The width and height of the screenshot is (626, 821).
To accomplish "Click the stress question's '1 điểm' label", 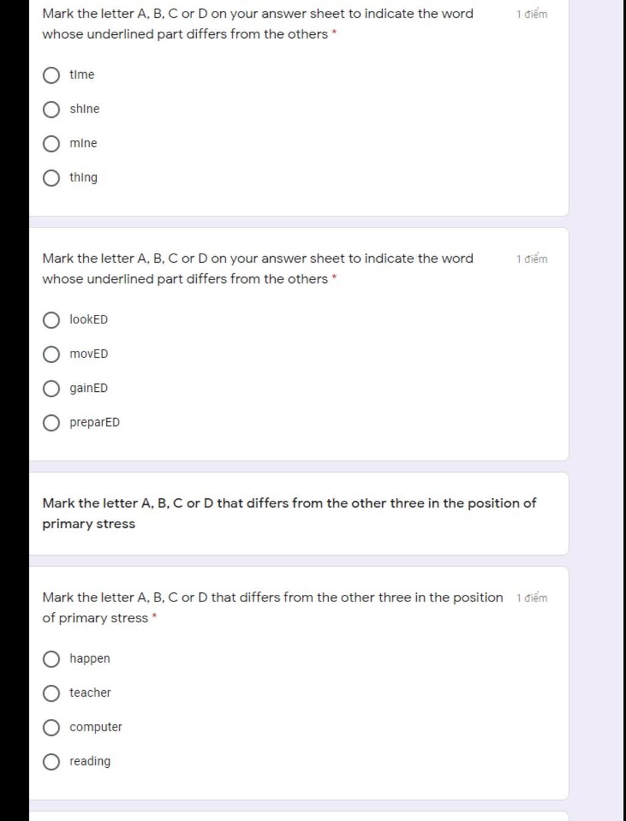I will [x=532, y=598].
